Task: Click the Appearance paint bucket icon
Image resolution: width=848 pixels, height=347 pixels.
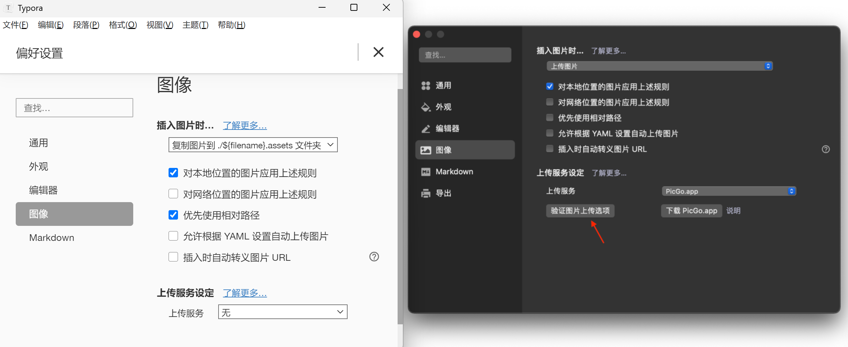Action: pyautogui.click(x=426, y=107)
